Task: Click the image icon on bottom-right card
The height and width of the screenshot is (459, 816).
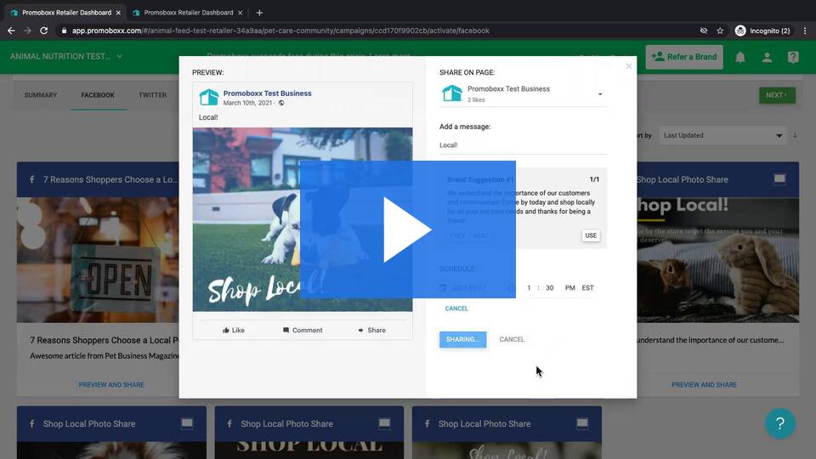Action: (581, 423)
